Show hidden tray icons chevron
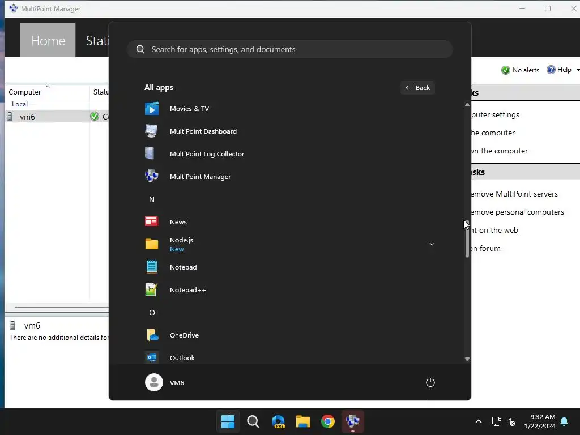The image size is (580, 435). 478,421
